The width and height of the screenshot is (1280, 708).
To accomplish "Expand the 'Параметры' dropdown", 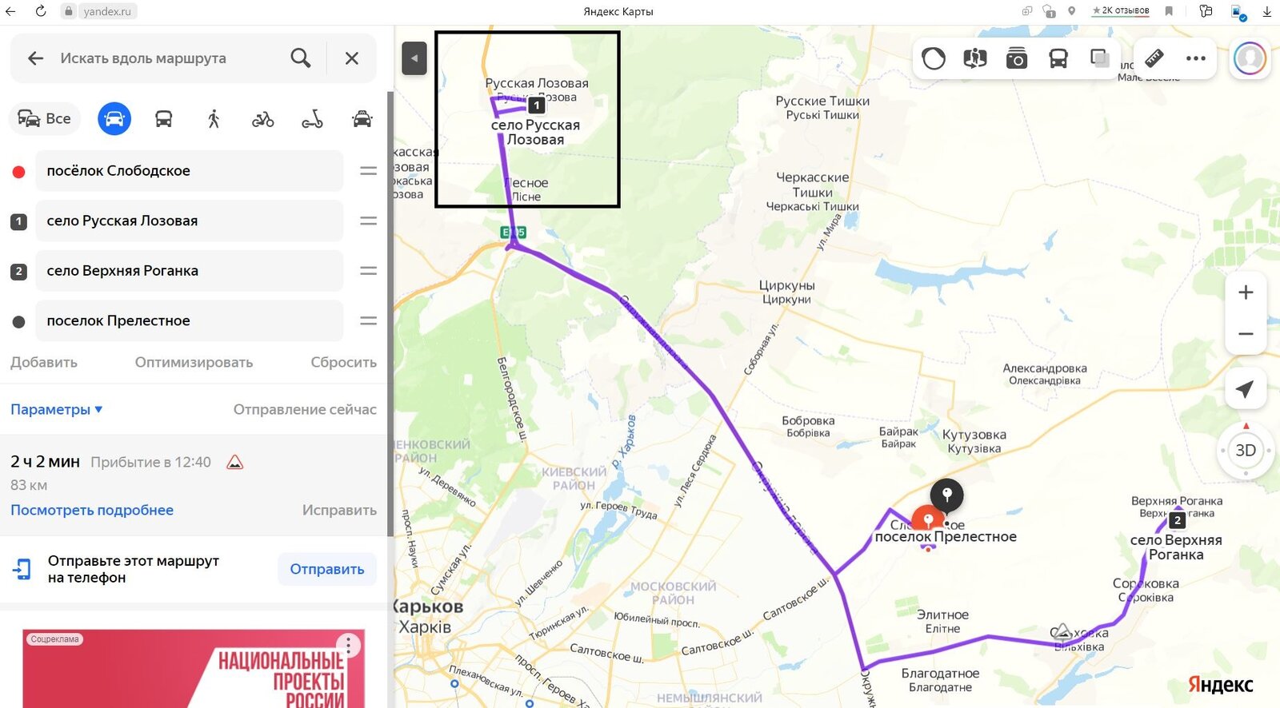I will [x=56, y=410].
